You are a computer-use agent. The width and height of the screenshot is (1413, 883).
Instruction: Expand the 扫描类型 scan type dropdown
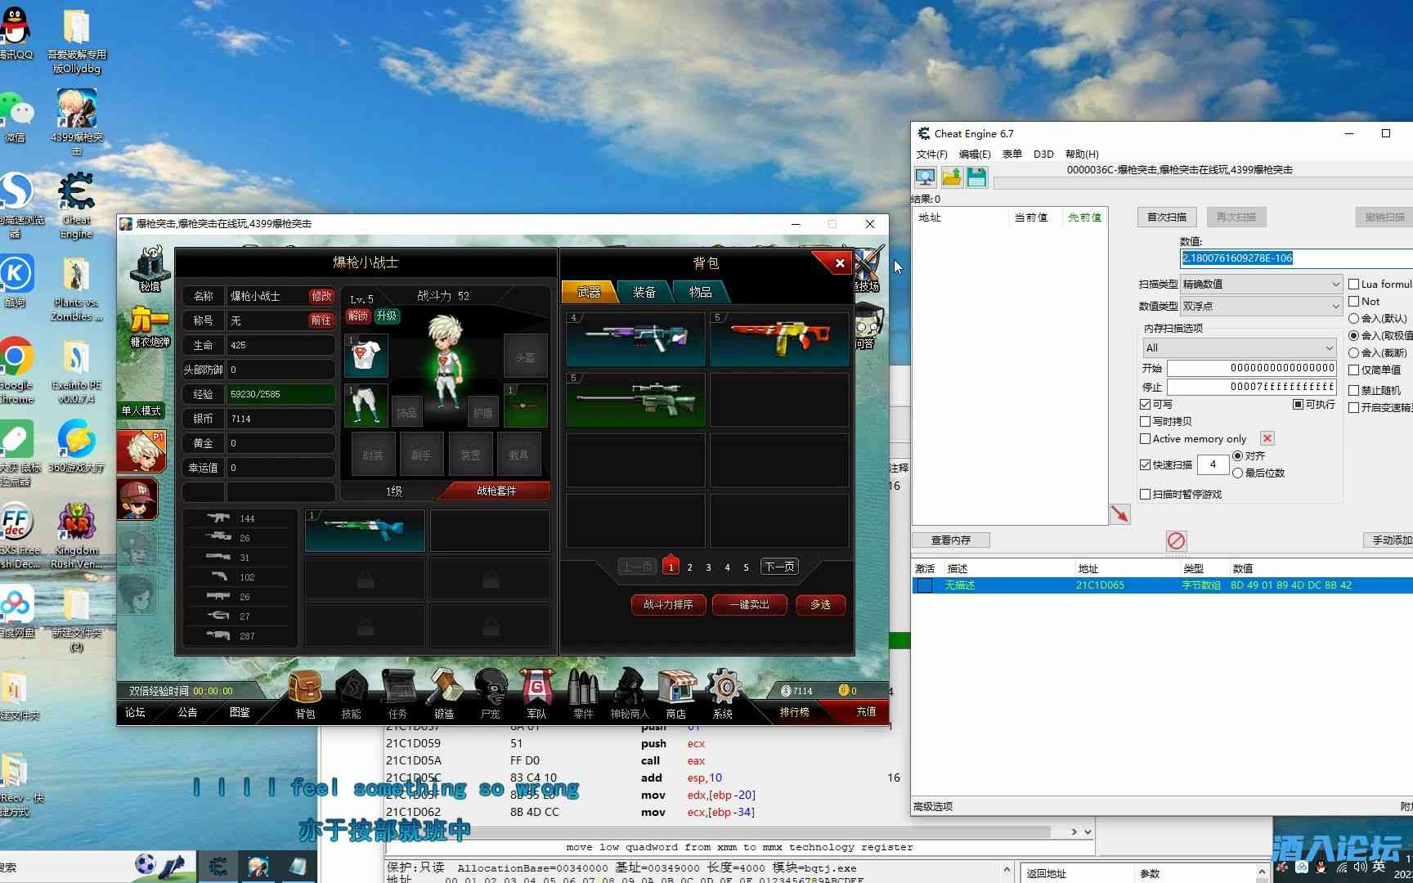1260,284
